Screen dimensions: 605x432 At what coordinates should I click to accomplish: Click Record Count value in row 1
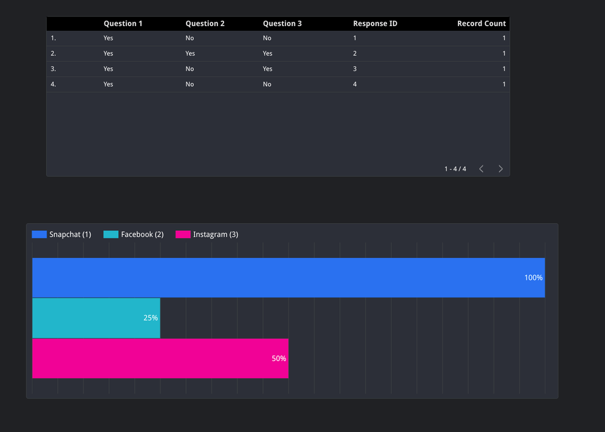(504, 38)
